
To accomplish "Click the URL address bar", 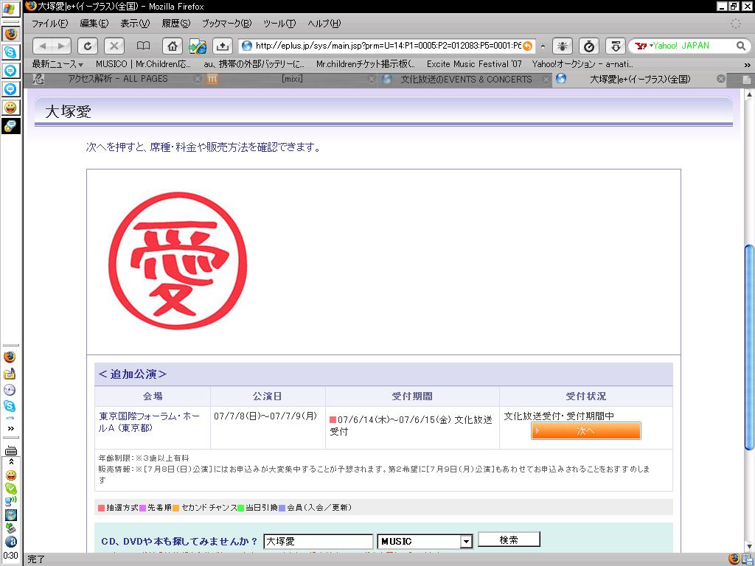I will 388,46.
